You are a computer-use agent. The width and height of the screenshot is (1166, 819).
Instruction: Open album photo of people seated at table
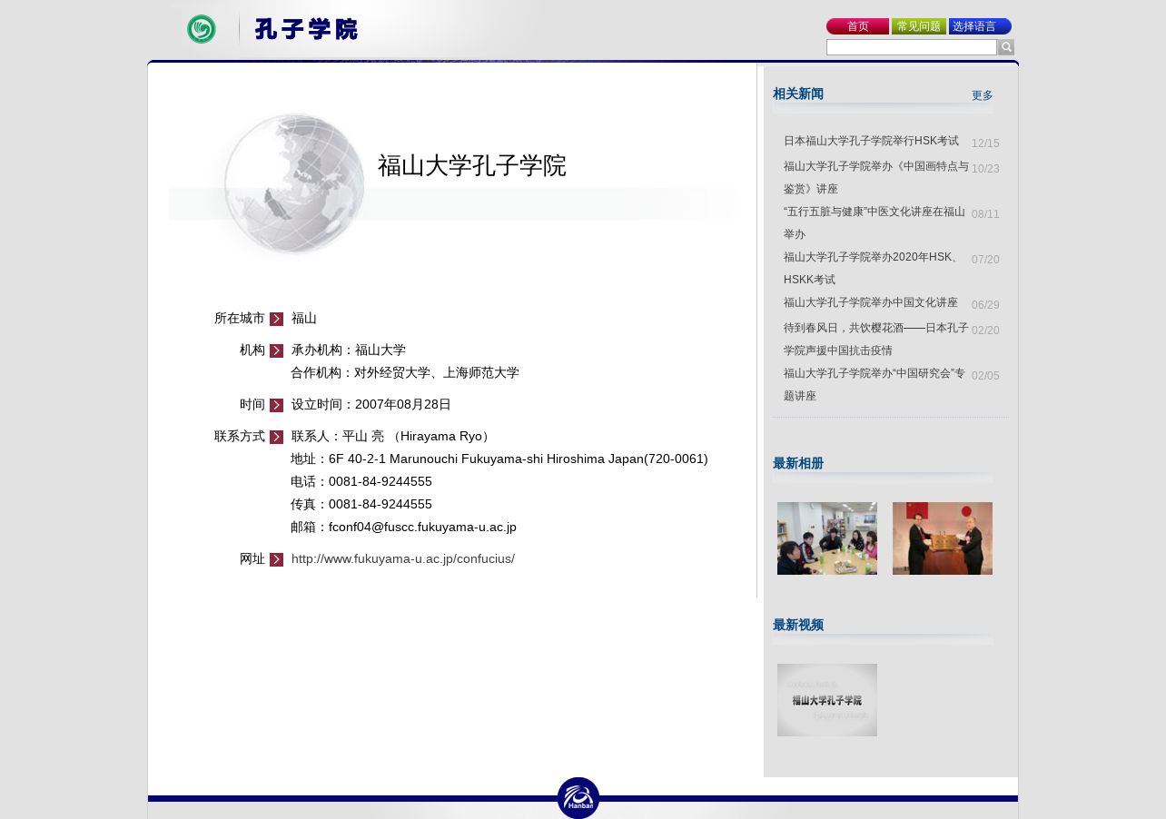coord(827,538)
